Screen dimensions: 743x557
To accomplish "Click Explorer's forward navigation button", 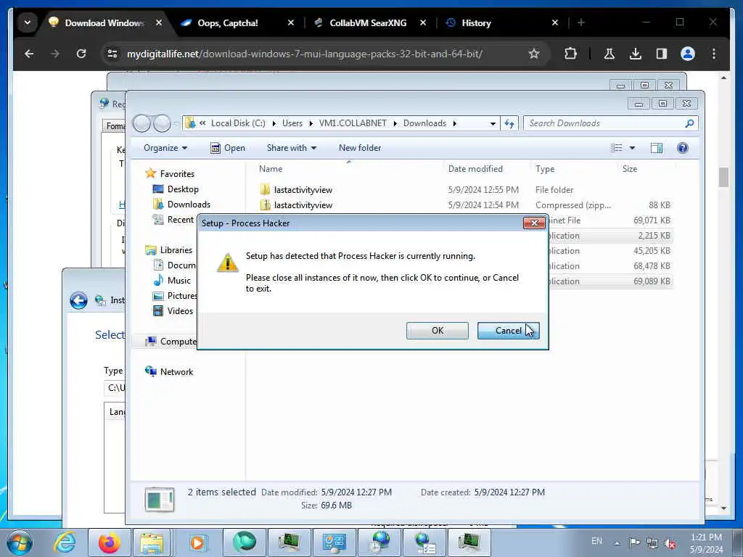I will pyautogui.click(x=162, y=123).
